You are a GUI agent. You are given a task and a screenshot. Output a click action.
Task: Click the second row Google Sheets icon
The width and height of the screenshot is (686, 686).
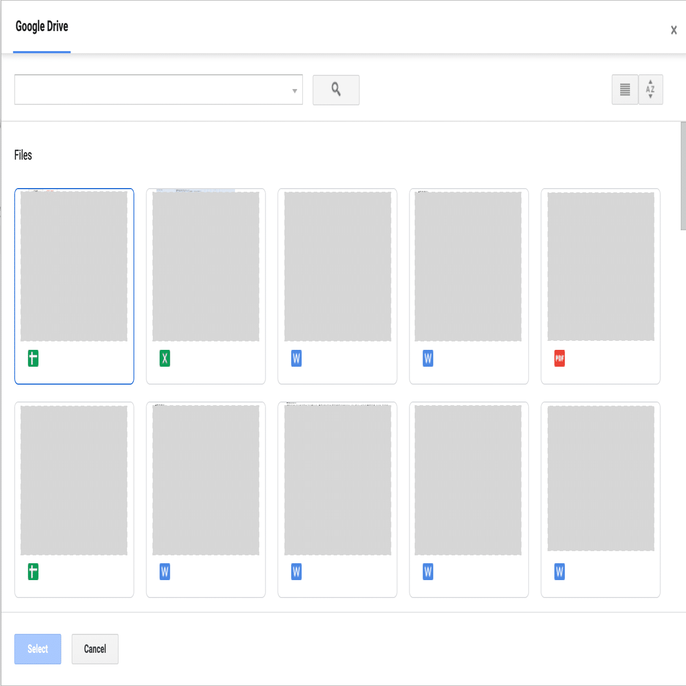(x=33, y=572)
